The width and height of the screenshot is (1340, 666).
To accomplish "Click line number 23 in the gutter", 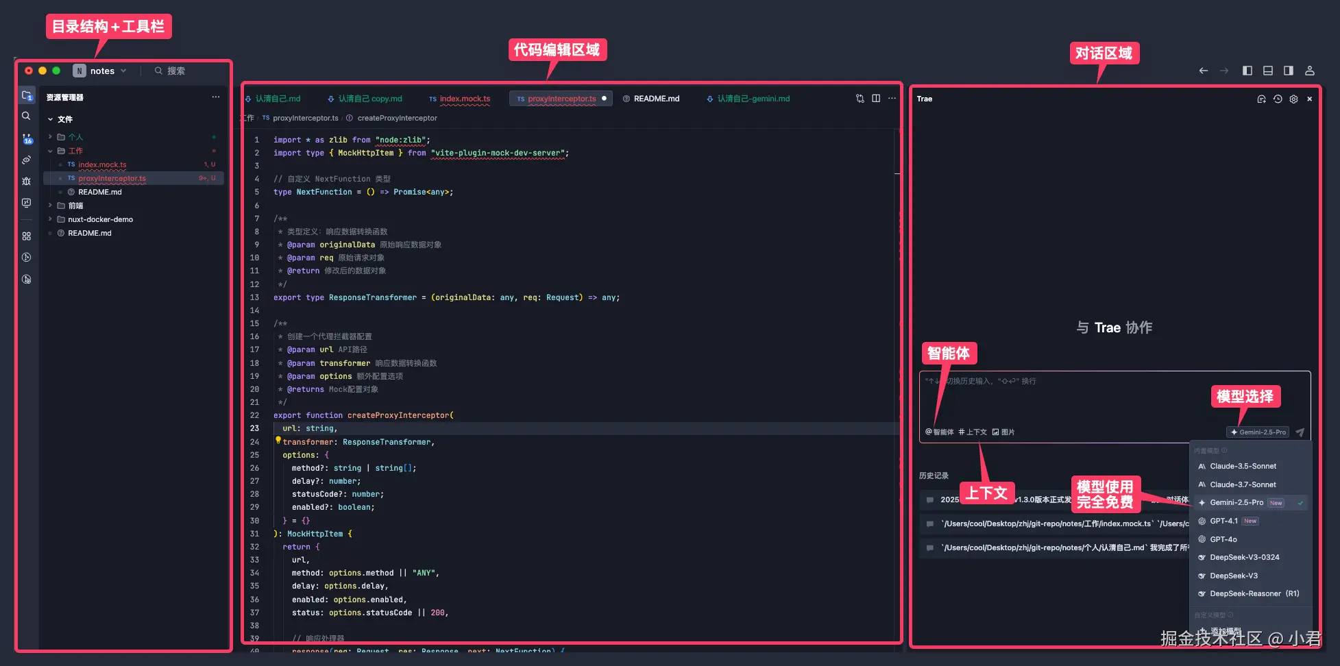I will coord(254,429).
